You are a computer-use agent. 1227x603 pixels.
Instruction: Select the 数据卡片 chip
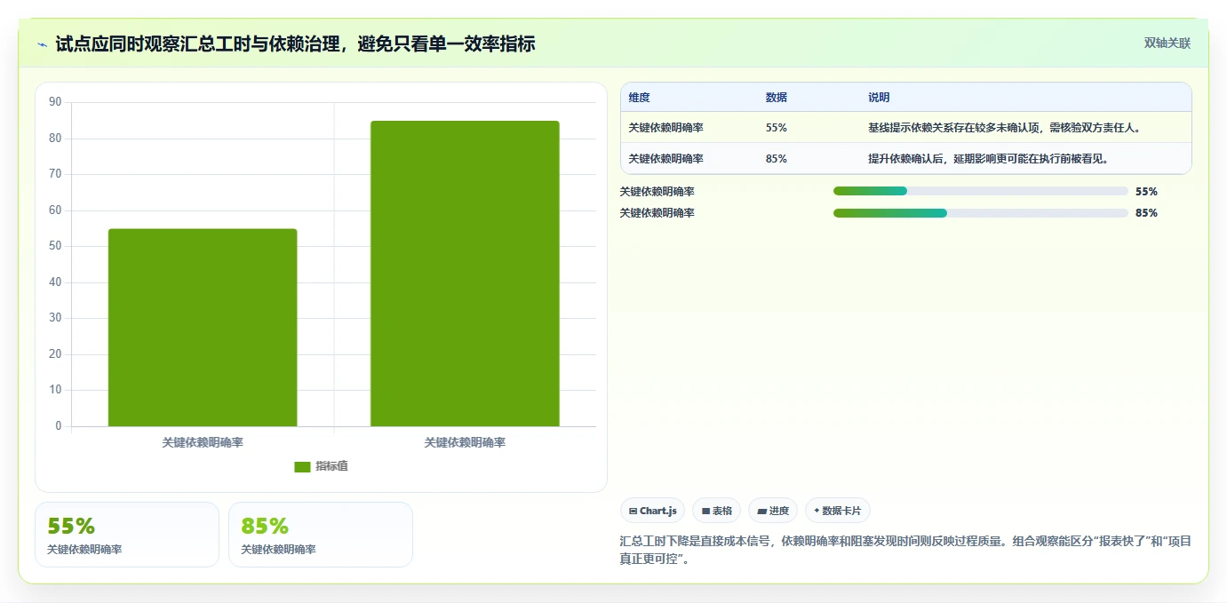tap(837, 511)
